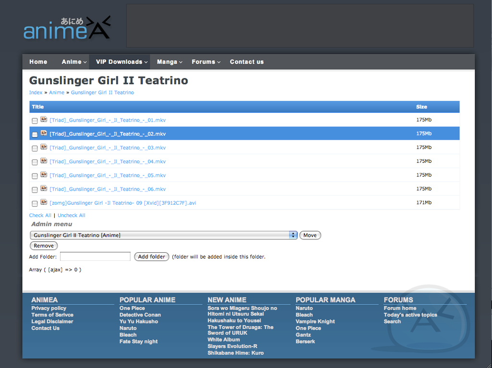Select checkbox beside the zomg 09 avi file
492x368 pixels.
[35, 204]
